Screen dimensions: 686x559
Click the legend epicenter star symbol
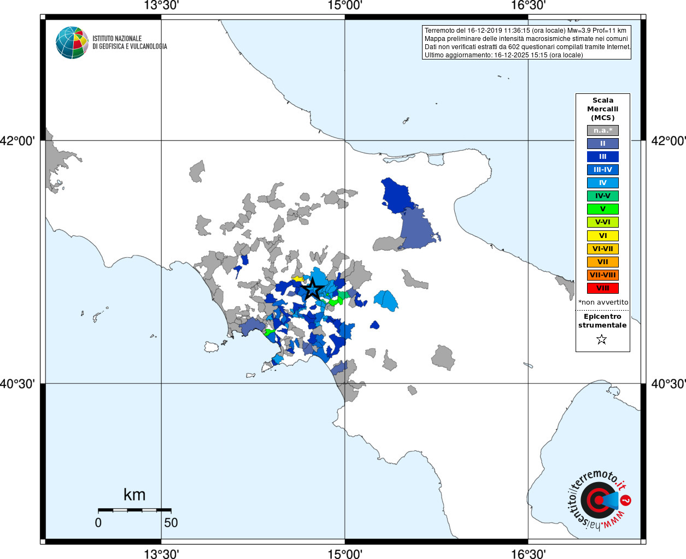tap(602, 340)
